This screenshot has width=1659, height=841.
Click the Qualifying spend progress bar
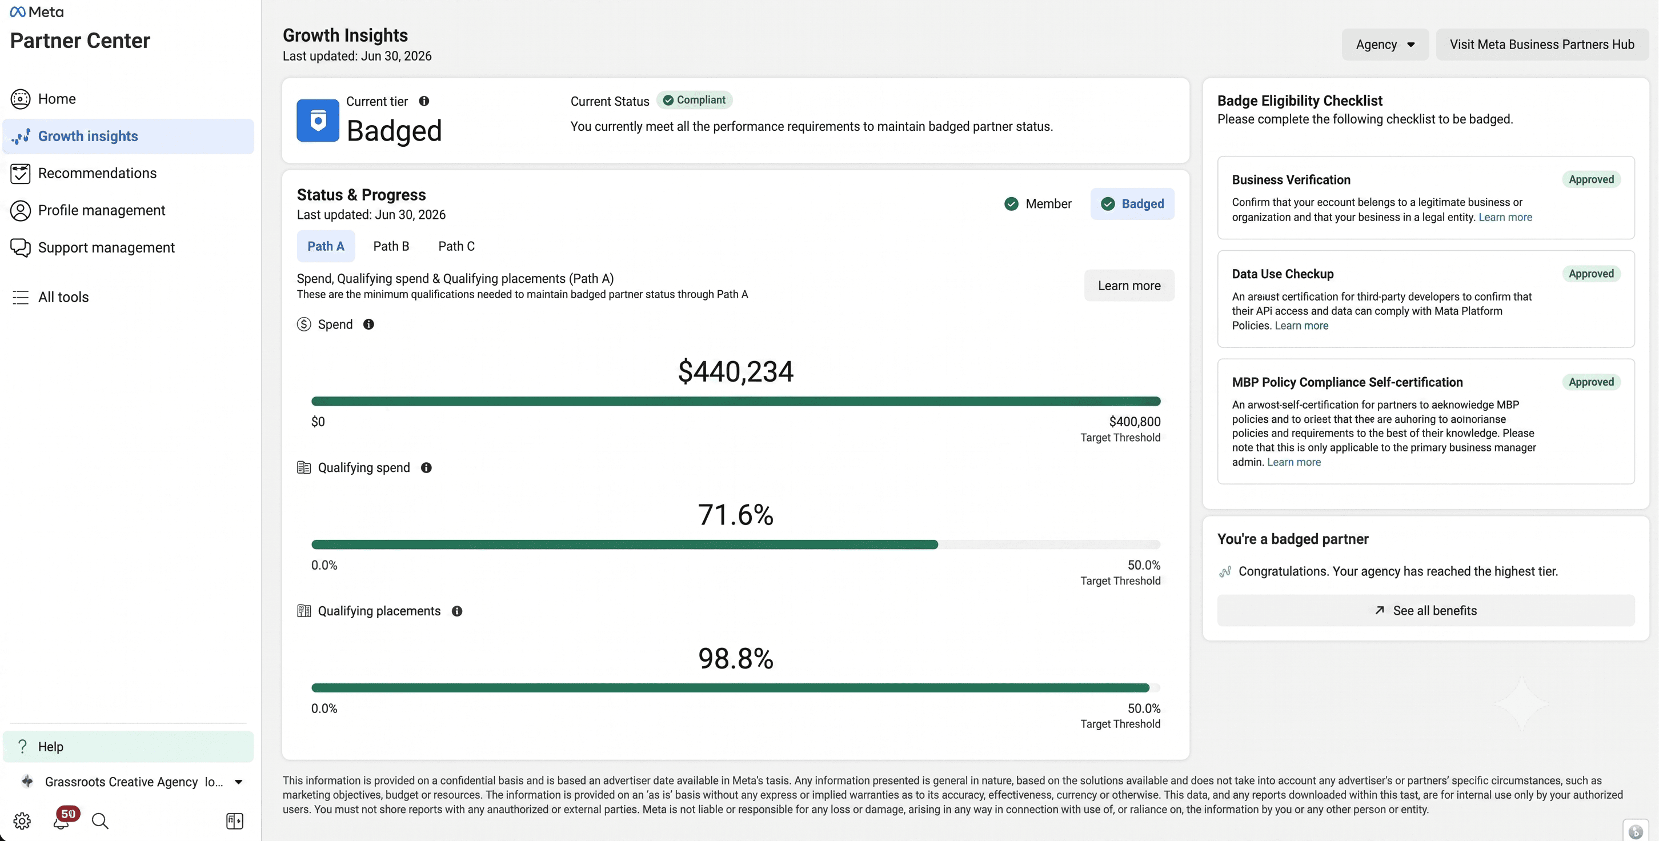[x=735, y=545]
